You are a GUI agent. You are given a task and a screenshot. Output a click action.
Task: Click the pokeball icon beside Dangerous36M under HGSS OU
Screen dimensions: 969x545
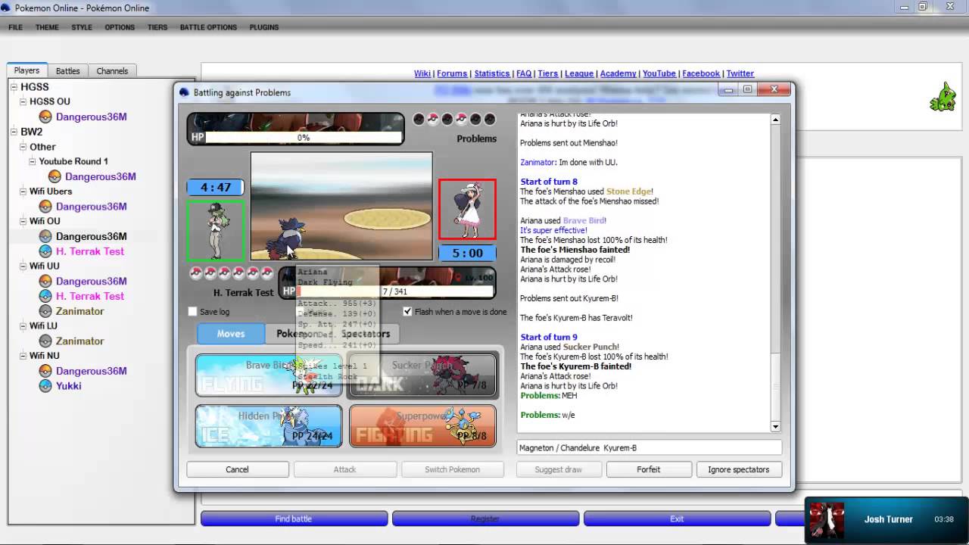point(45,117)
